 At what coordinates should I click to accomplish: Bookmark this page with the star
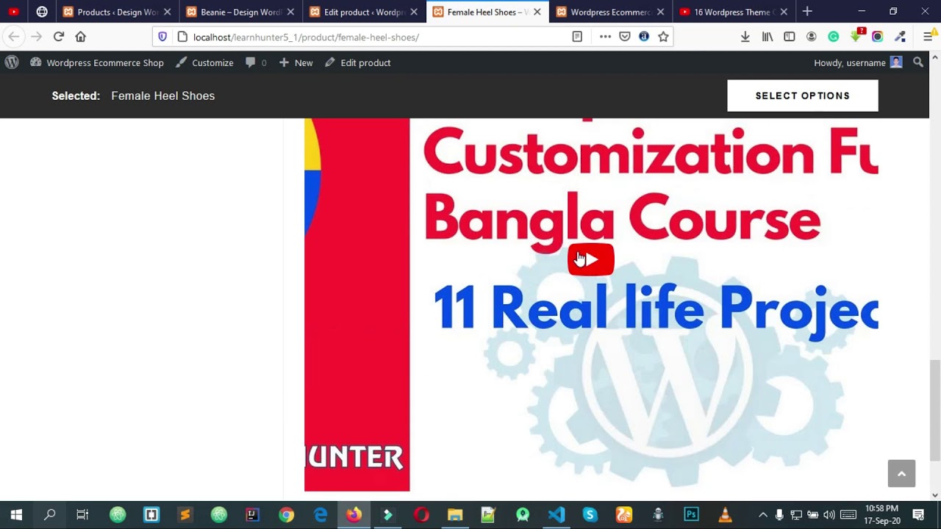point(663,37)
